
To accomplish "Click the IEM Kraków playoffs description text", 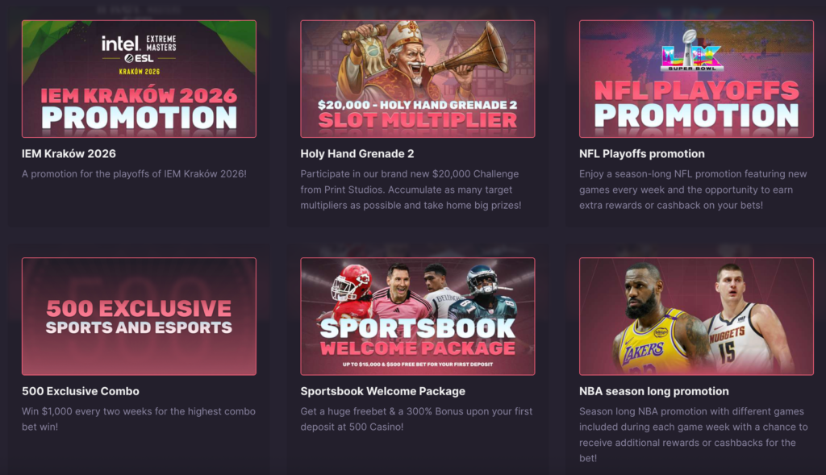I will (134, 173).
